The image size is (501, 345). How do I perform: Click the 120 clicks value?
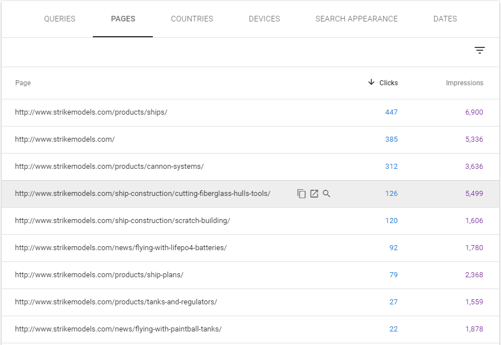click(x=391, y=220)
